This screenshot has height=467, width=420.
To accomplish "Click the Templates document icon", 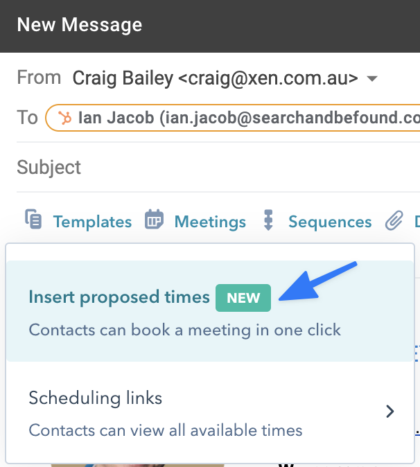I will tap(33, 220).
